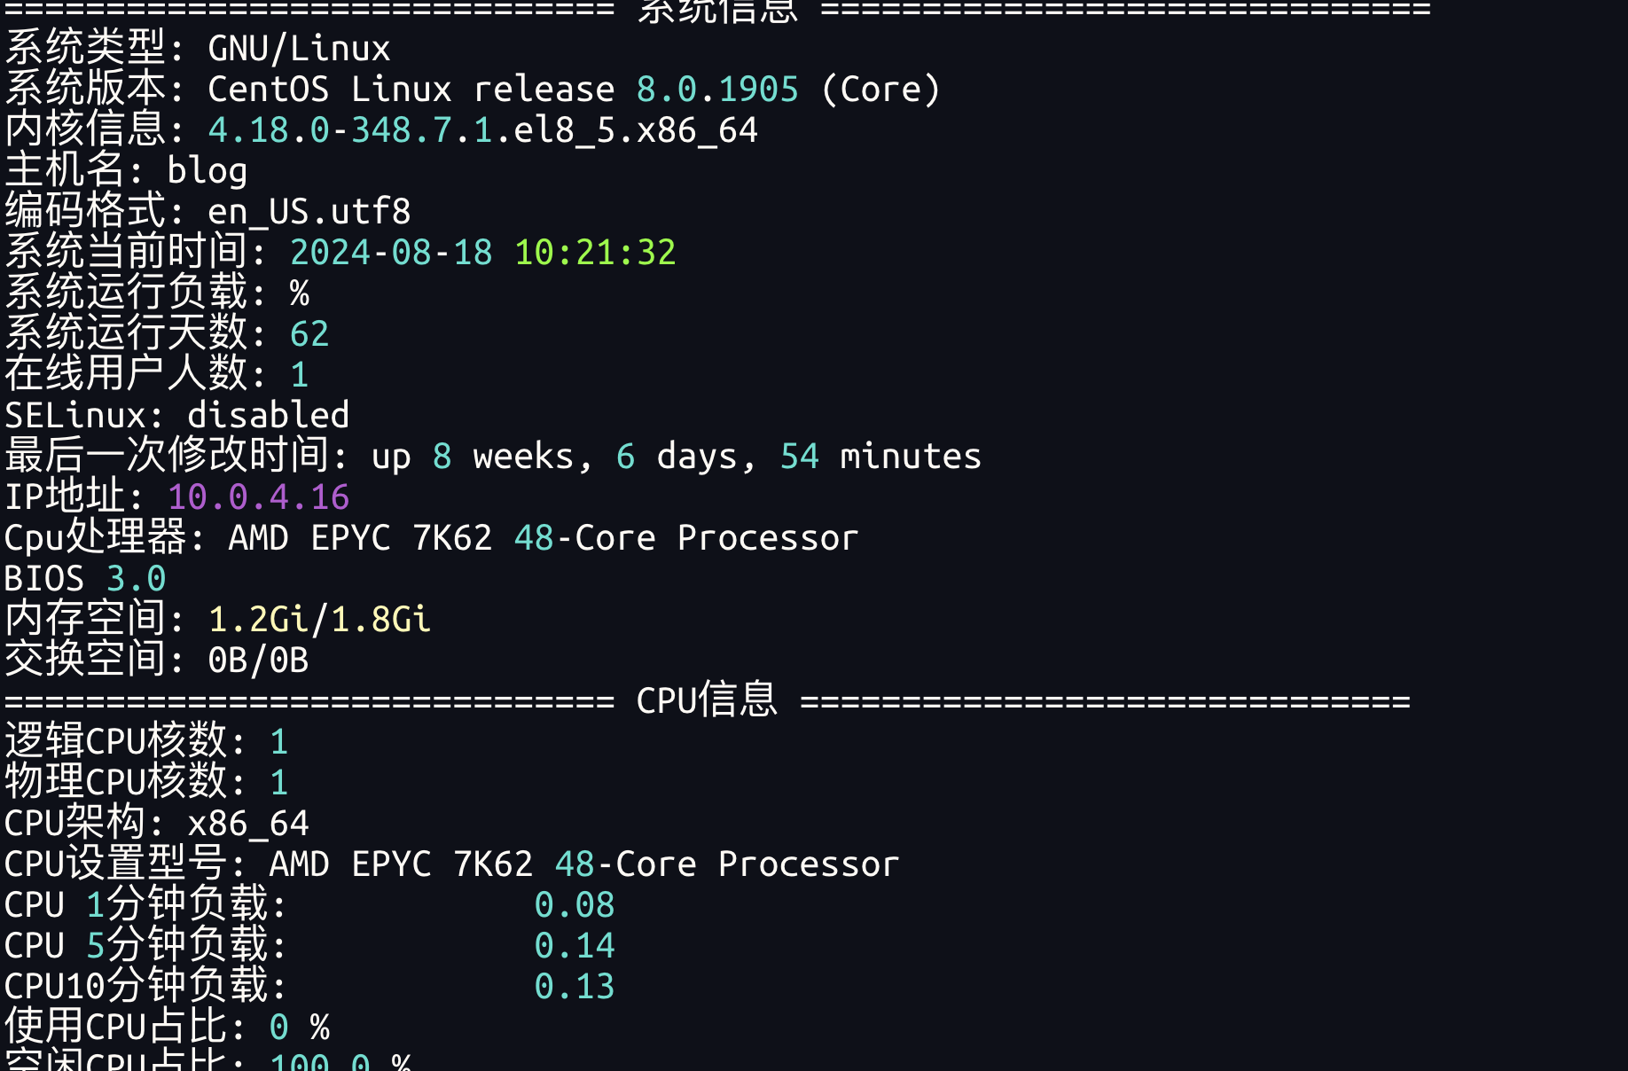Image resolution: width=1628 pixels, height=1071 pixels.
Task: Click the 10-minute CPU load value 0.13
Action: tap(575, 987)
